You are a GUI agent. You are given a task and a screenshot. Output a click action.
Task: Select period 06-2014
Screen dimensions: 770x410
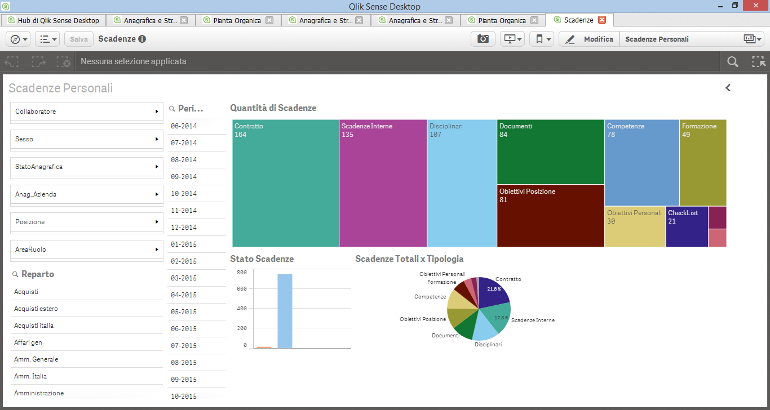(x=197, y=126)
